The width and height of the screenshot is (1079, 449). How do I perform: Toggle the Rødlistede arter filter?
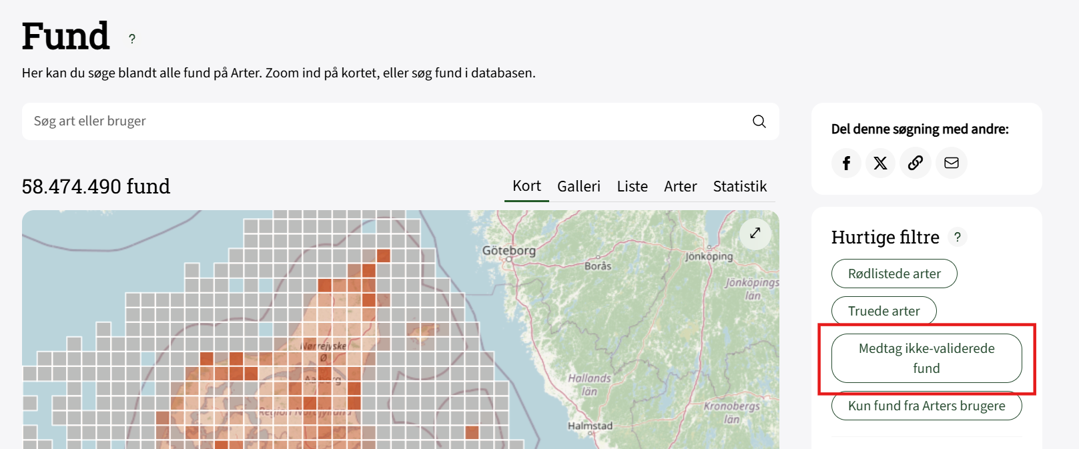pyautogui.click(x=894, y=274)
